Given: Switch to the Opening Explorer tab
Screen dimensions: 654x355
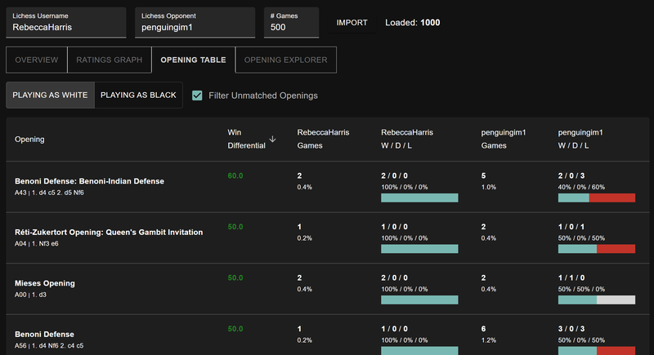Looking at the screenshot, I should 286,60.
